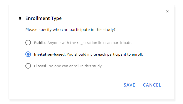Save the enrollment type setting

point(129,85)
